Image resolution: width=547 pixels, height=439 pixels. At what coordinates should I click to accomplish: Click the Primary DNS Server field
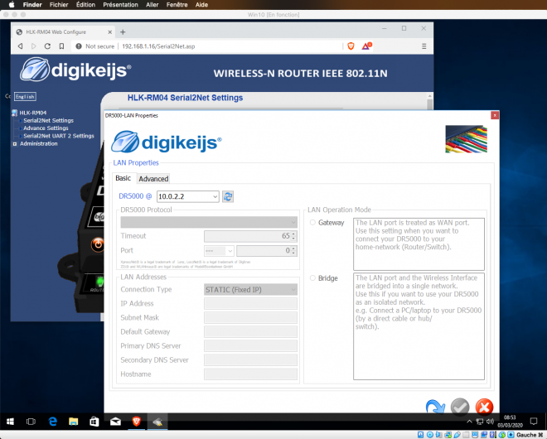250,346
